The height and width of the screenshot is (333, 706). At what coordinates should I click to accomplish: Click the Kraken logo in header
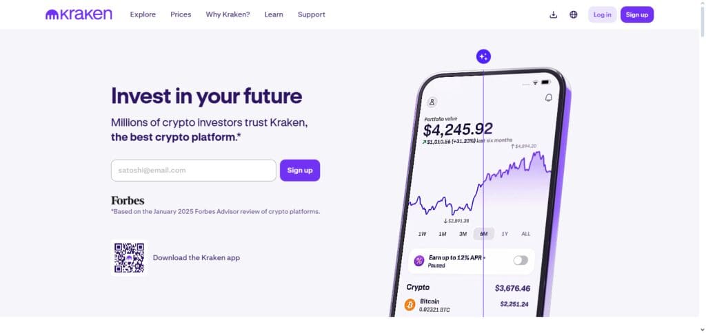click(79, 14)
